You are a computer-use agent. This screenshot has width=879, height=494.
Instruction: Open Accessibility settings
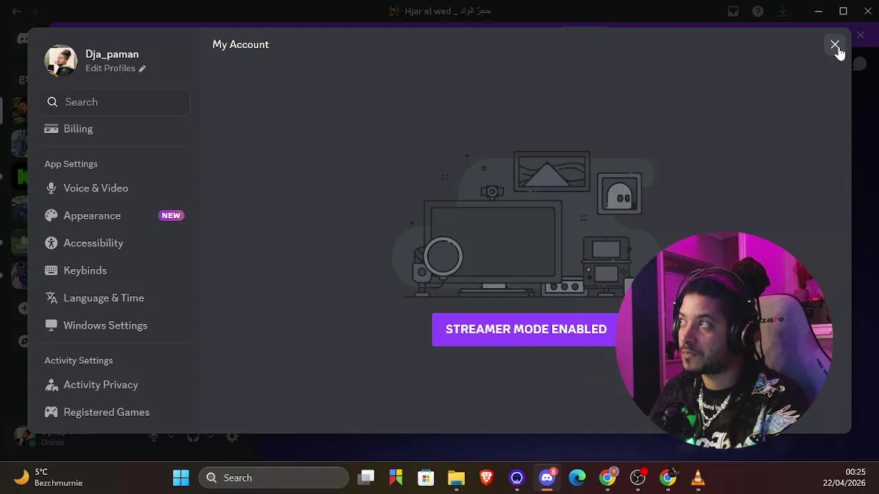click(x=114, y=243)
